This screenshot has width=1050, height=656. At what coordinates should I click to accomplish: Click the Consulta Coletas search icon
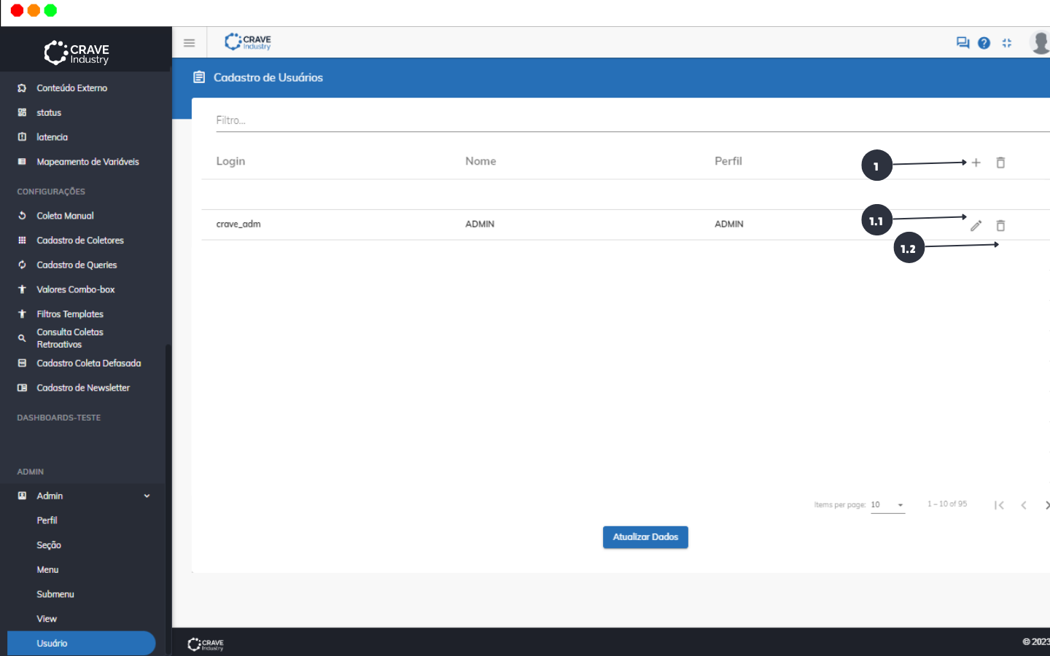(x=22, y=338)
